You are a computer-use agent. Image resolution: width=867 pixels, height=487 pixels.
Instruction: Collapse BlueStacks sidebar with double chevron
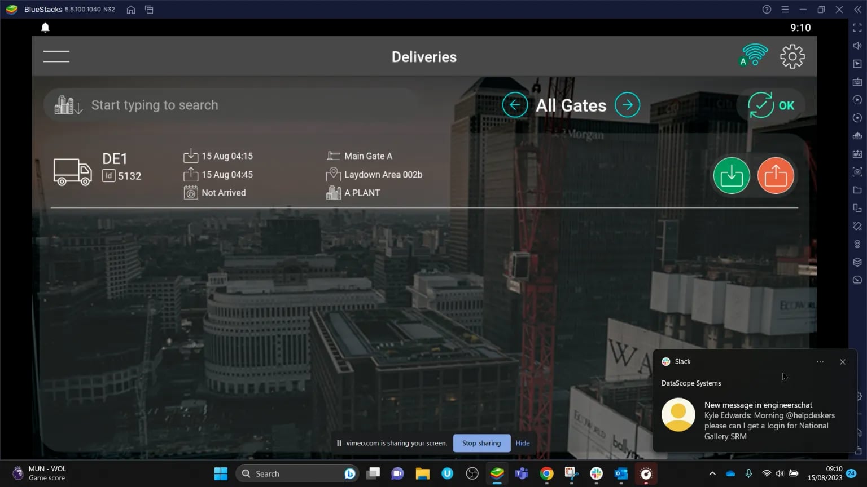(857, 10)
